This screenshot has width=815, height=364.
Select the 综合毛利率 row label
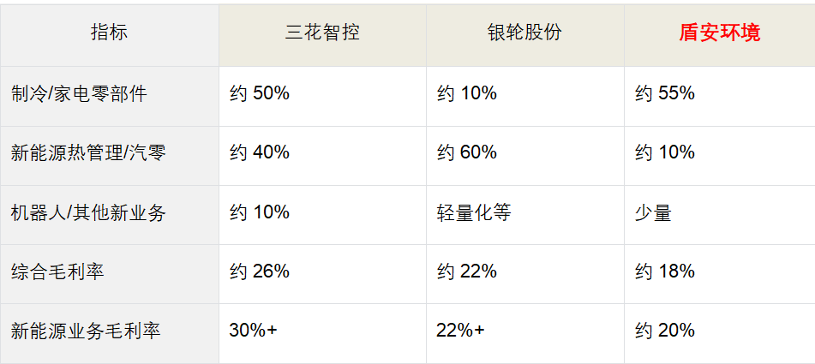[x=57, y=272]
